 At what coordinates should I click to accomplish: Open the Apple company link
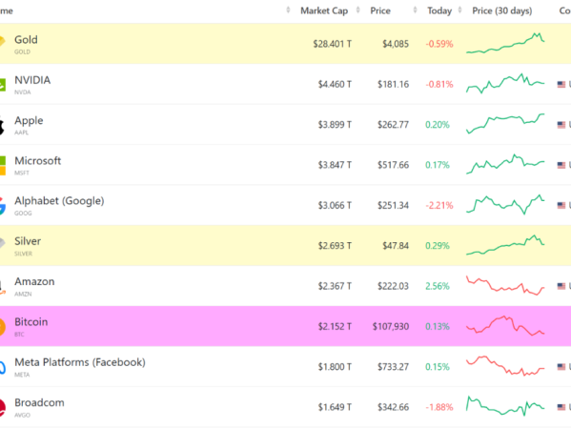tap(29, 120)
